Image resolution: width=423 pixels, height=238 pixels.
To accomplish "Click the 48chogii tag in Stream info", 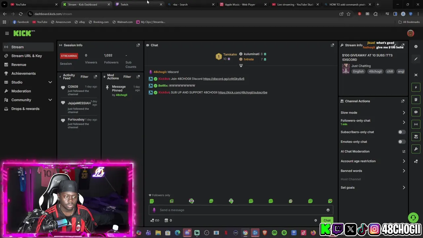I will click(x=375, y=71).
